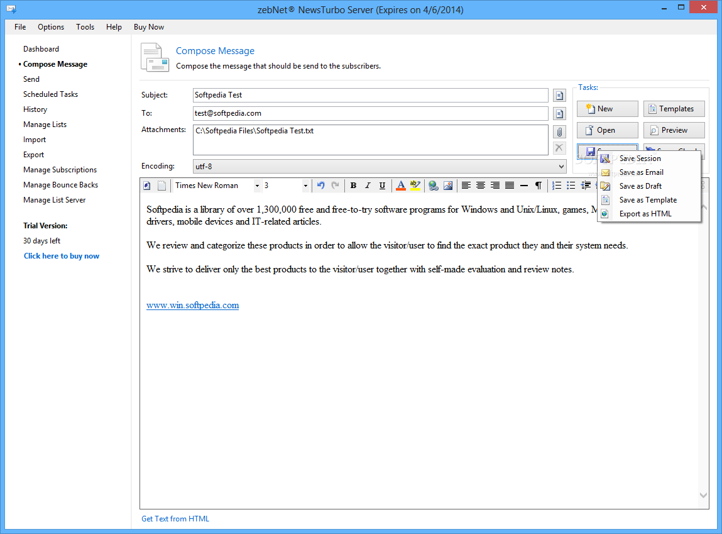This screenshot has width=722, height=534.
Task: Open the Buy Now menu
Action: (x=149, y=26)
